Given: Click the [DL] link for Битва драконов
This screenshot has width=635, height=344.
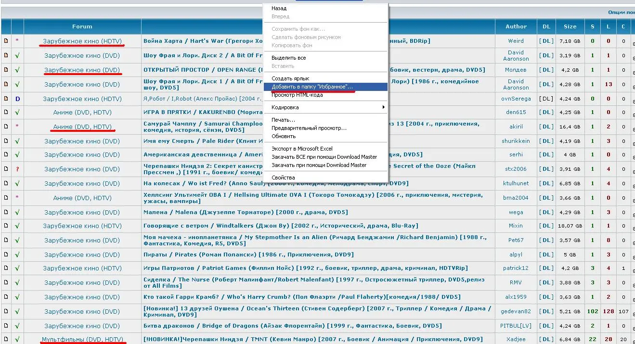Looking at the screenshot, I should coord(546,326).
